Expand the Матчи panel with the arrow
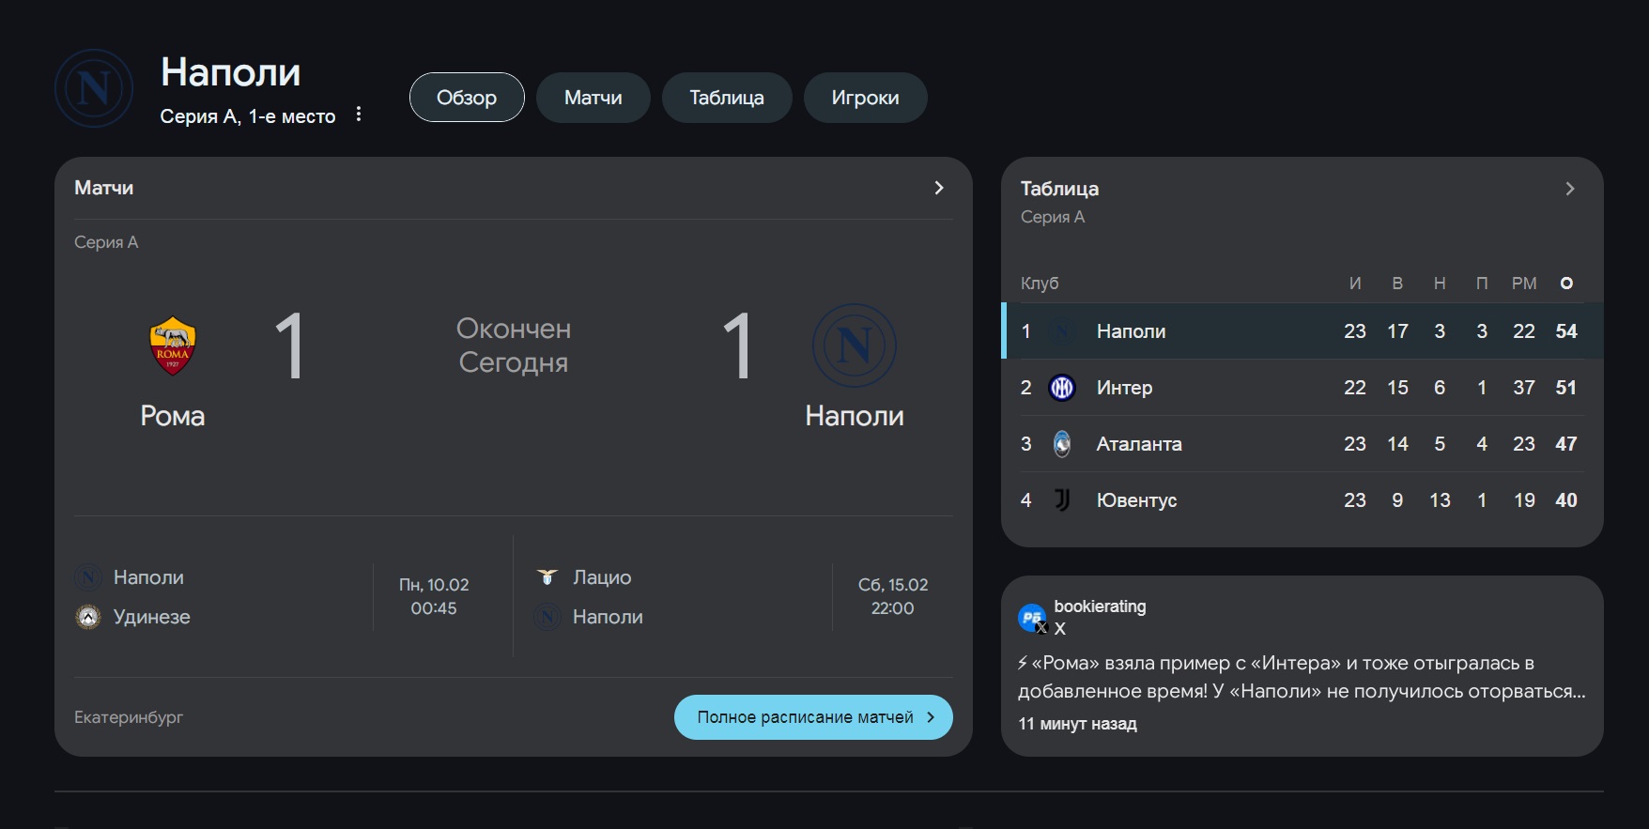The image size is (1649, 829). 939,188
